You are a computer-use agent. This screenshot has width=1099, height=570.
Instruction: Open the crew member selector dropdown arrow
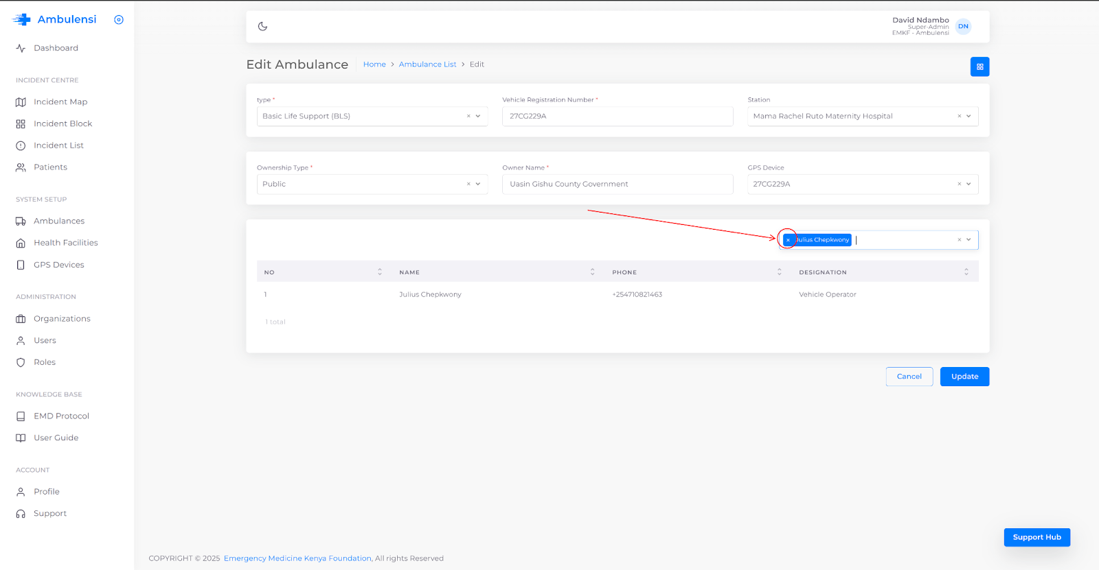968,240
